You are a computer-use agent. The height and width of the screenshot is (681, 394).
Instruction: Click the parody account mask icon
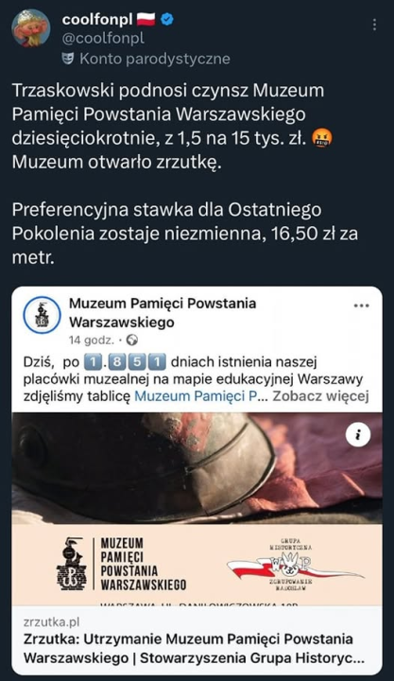pyautogui.click(x=68, y=58)
